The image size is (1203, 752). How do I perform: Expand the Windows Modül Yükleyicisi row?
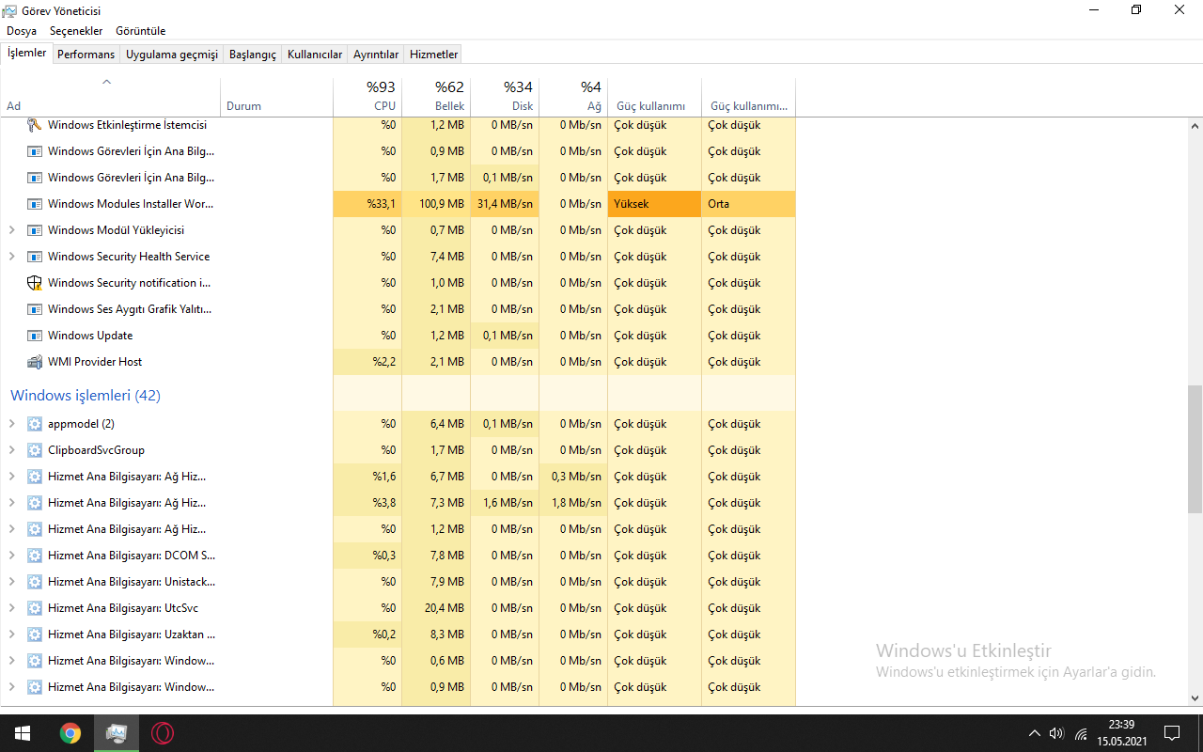[11, 230]
